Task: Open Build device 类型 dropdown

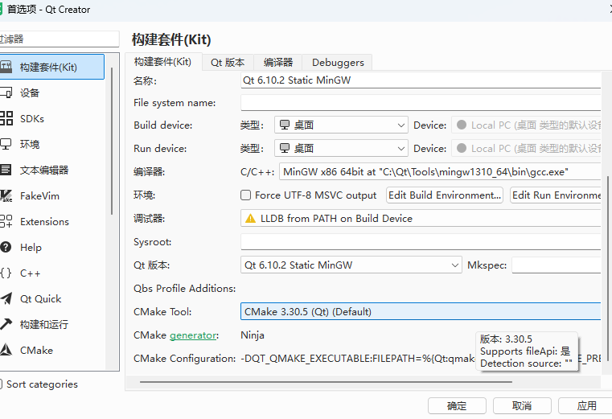Action: pyautogui.click(x=341, y=125)
